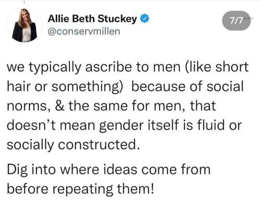Select the phrase 'the same for men, that'

point(142,106)
